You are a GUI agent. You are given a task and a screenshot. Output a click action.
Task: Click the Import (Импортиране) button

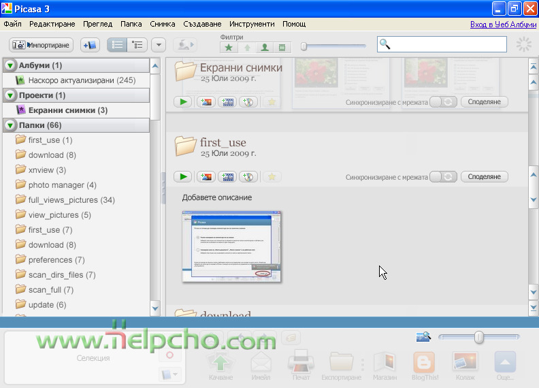42,45
